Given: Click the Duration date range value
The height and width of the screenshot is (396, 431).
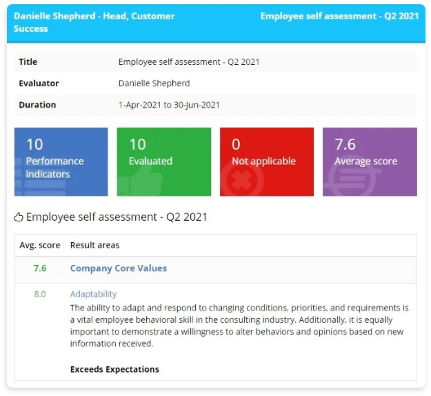Looking at the screenshot, I should [169, 105].
